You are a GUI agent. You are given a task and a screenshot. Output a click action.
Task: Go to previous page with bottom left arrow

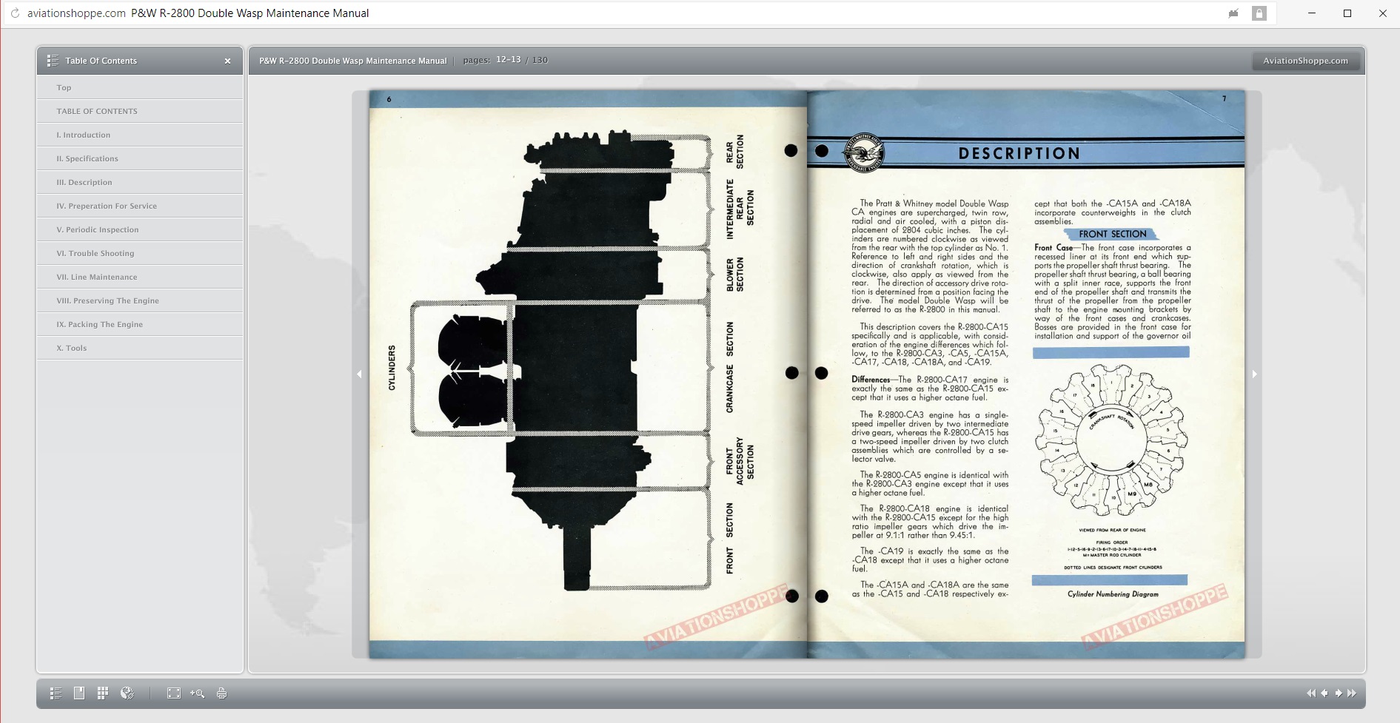click(1324, 693)
